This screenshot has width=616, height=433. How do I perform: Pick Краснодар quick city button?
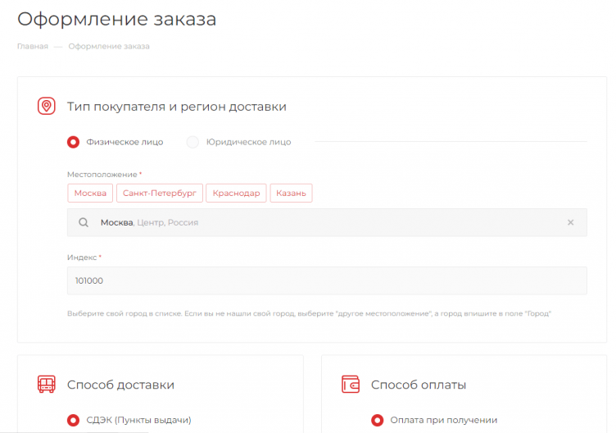236,193
